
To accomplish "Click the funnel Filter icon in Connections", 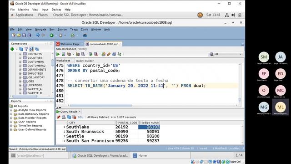I will click(x=26, y=49).
